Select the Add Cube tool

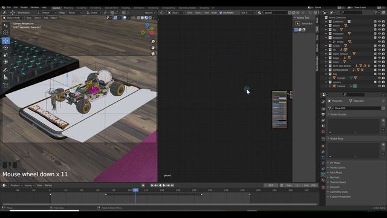[5, 85]
